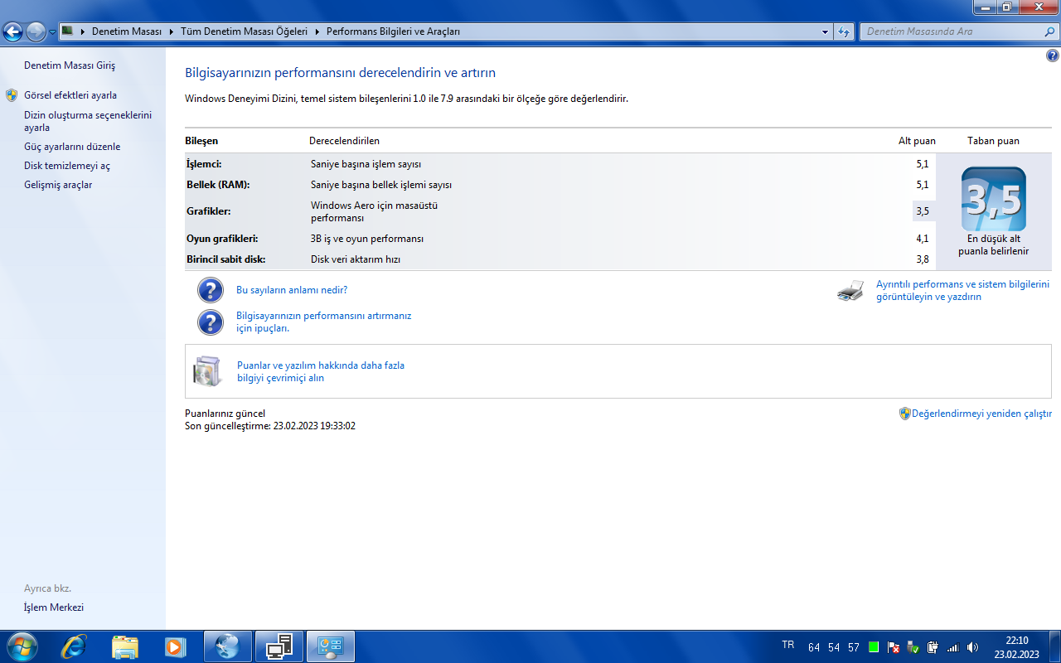Screen dimensions: 1061x663
Task: Click Performans Bilgileri ve Araçları breadcrumb
Action: pyautogui.click(x=393, y=31)
